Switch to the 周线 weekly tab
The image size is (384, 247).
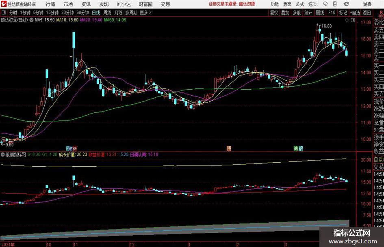[107, 13]
